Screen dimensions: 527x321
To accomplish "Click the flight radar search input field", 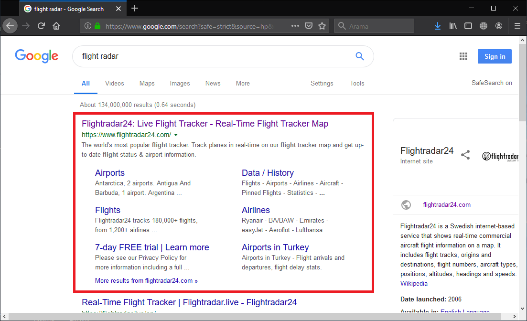I will 210,56.
